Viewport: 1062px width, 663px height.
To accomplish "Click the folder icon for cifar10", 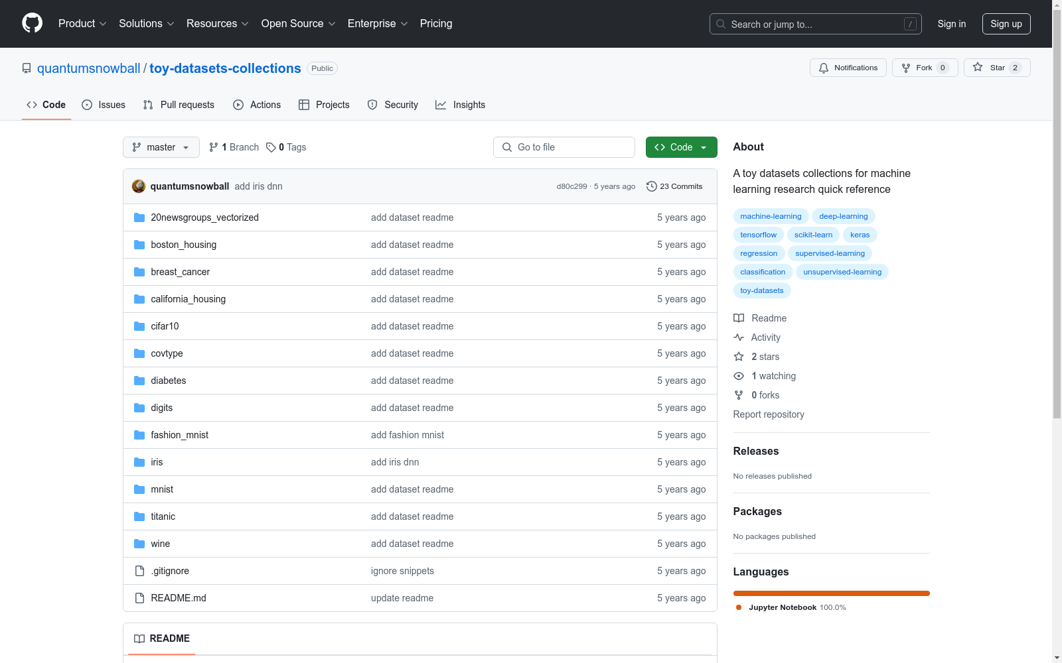I will point(139,326).
